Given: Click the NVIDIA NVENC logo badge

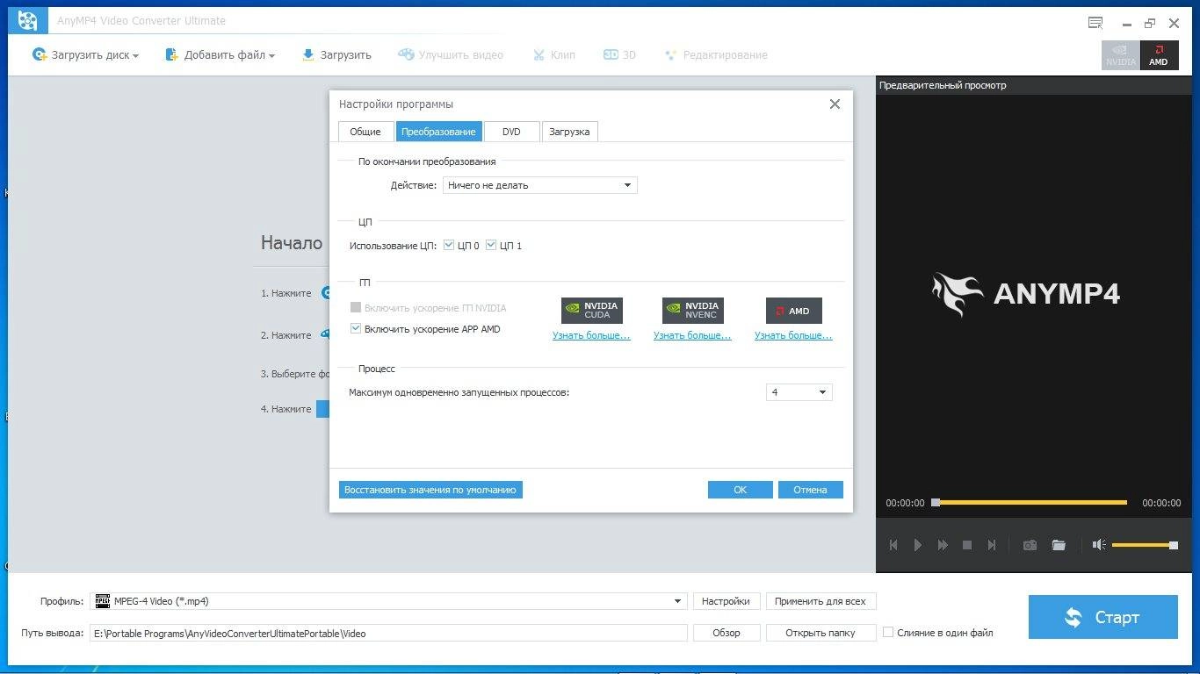Looking at the screenshot, I should tap(692, 310).
